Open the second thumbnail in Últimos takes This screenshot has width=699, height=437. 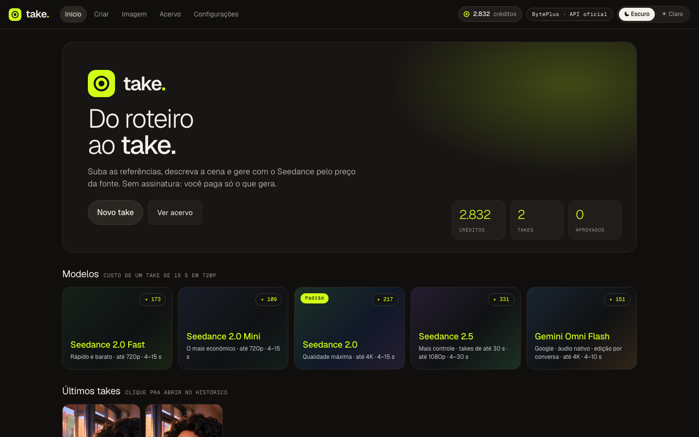tap(184, 420)
